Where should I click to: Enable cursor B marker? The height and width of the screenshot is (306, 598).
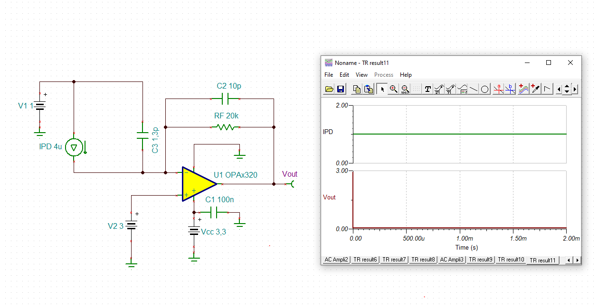pyautogui.click(x=510, y=89)
